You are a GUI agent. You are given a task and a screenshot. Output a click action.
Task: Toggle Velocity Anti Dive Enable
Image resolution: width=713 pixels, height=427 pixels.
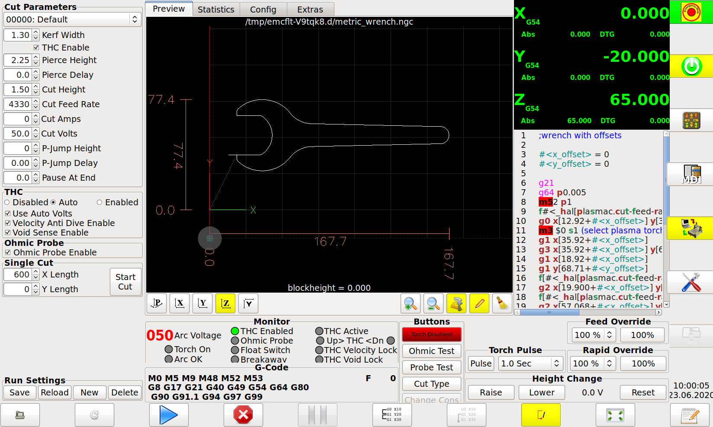pos(8,223)
